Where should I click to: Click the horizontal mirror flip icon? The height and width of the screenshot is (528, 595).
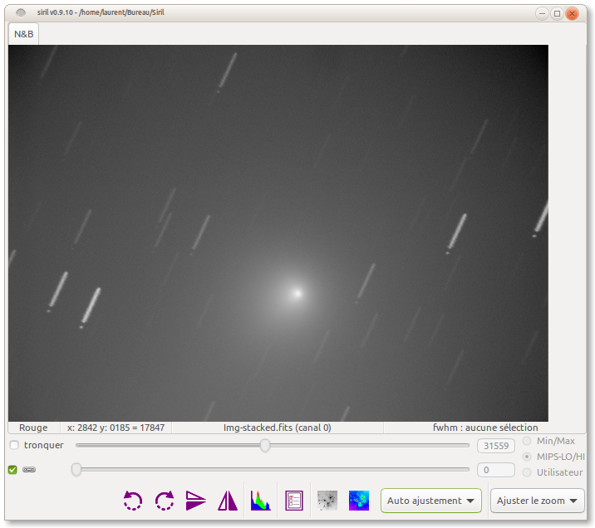click(228, 501)
